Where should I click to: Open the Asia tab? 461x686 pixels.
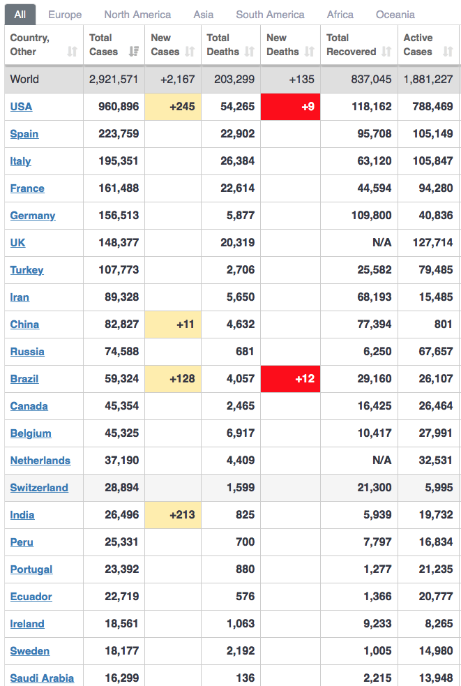click(x=204, y=15)
